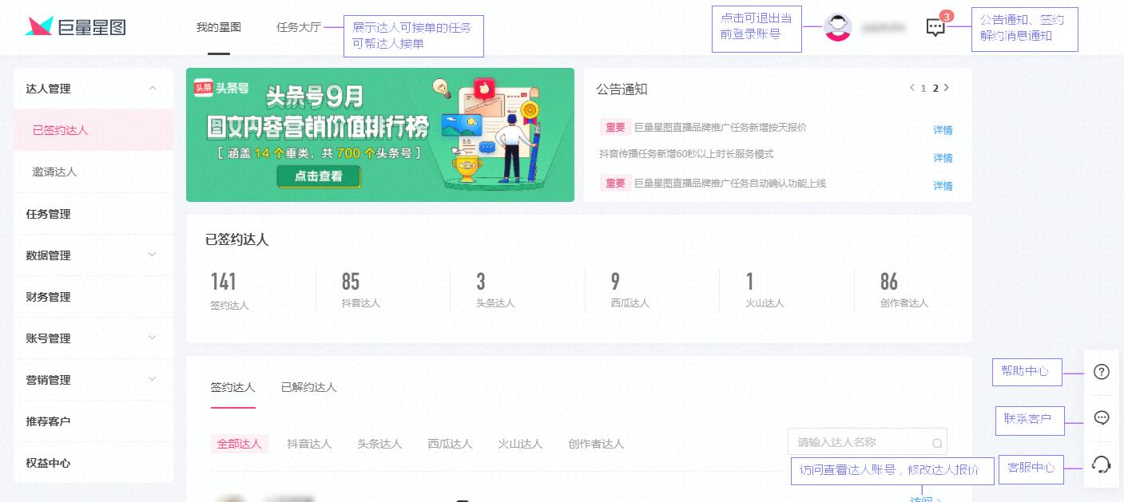Viewport: 1124px width, 502px height.
Task: Go to announcement page 1
Action: point(923,89)
